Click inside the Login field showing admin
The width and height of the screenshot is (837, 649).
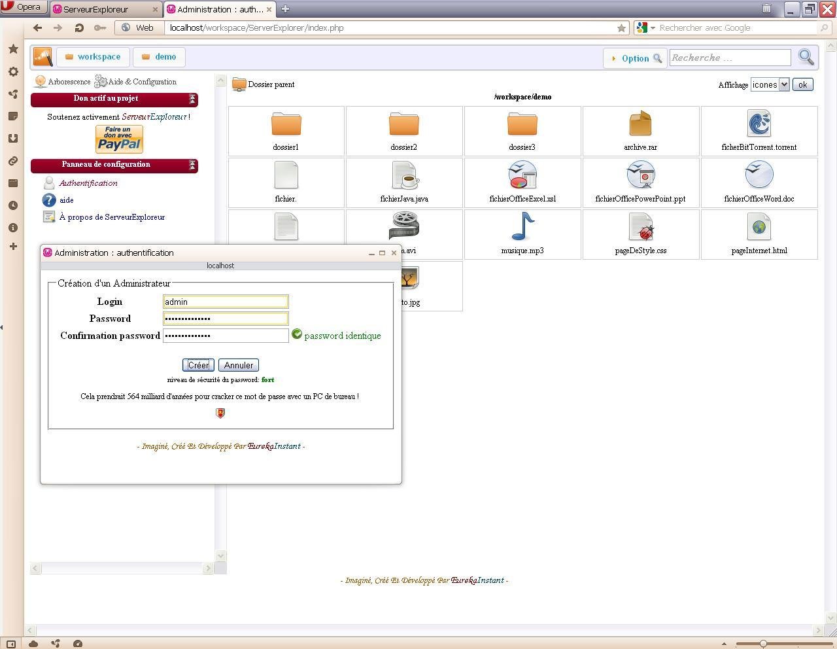[225, 302]
